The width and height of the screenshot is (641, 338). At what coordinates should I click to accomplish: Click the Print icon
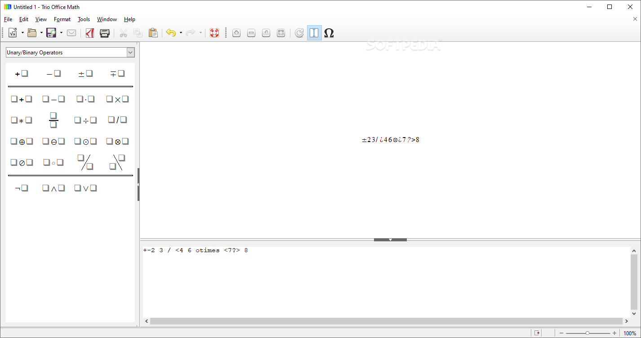pos(105,33)
